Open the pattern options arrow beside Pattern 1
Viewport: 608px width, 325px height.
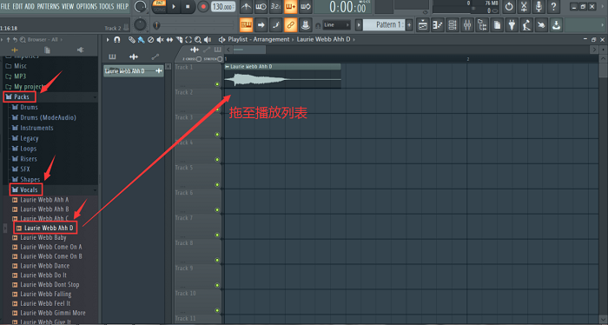(359, 25)
